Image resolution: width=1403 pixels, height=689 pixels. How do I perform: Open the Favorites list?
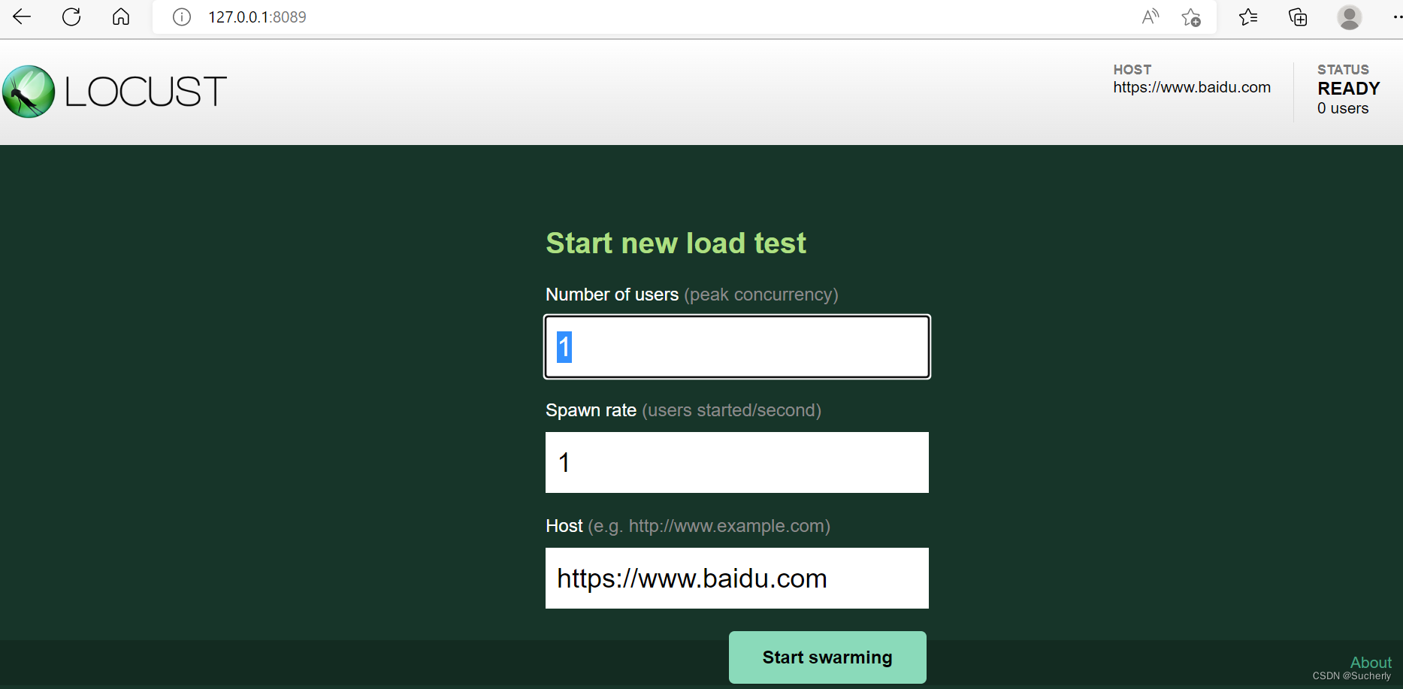tap(1247, 17)
